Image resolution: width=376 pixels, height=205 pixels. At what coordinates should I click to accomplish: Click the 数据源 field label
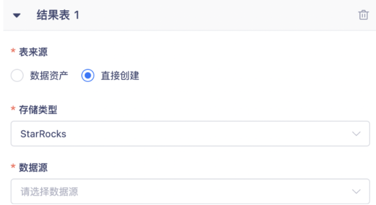[x=33, y=168]
